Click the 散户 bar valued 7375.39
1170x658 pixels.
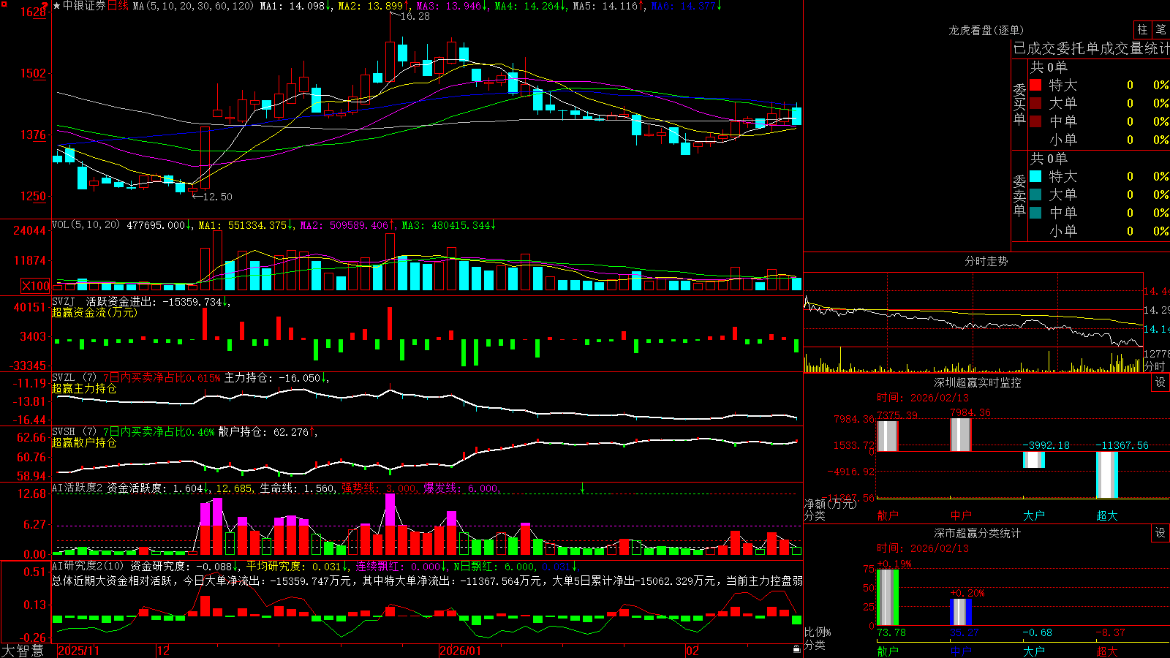click(888, 436)
